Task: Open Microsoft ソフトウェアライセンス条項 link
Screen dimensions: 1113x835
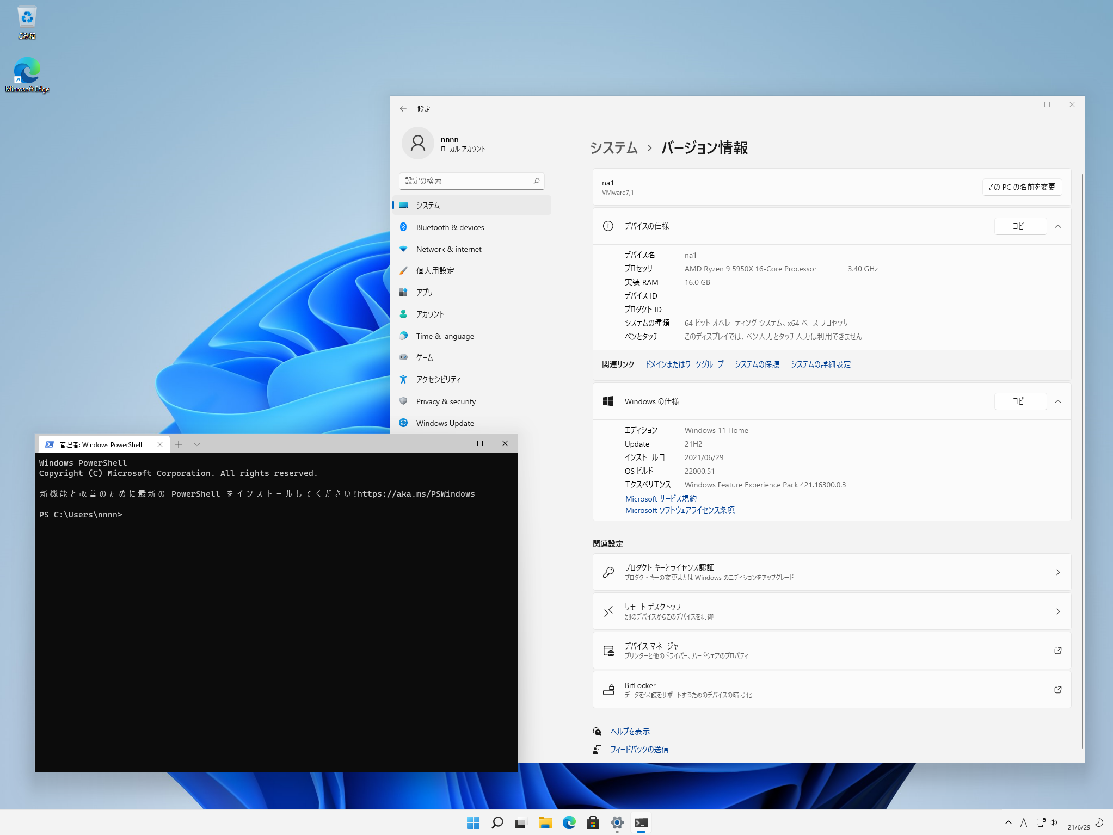Action: [x=680, y=510]
